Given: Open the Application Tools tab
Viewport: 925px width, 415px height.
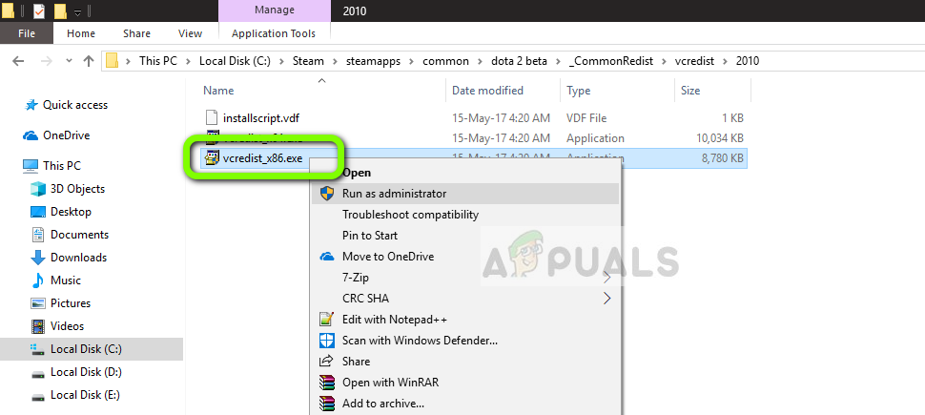Looking at the screenshot, I should [x=273, y=33].
